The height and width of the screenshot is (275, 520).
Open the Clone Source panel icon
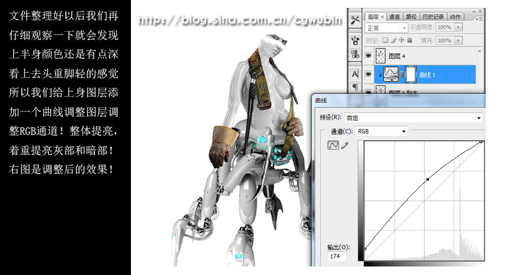click(355, 54)
